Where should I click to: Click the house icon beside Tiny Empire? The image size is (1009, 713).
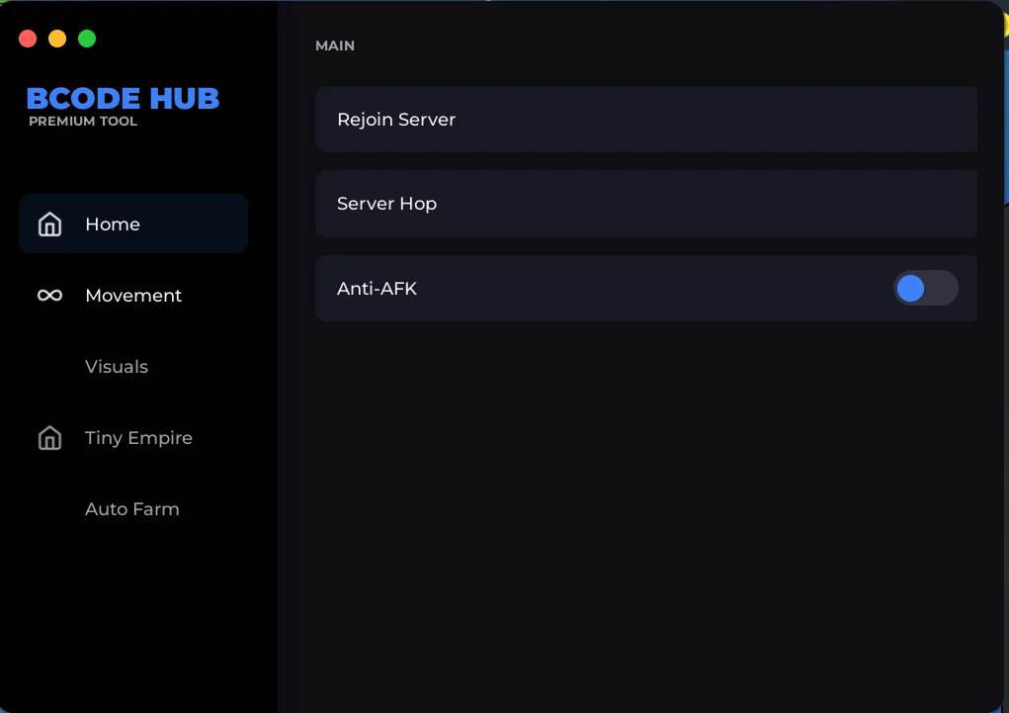49,438
